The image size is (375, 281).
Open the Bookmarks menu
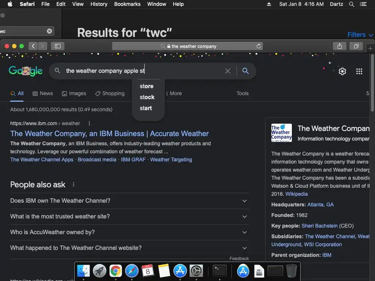click(127, 4)
